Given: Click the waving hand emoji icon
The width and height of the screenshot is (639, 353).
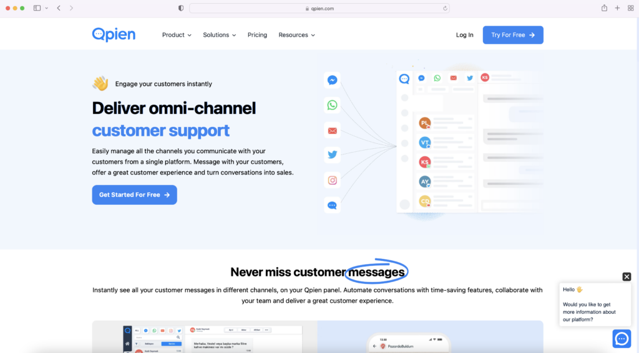Looking at the screenshot, I should [x=100, y=83].
